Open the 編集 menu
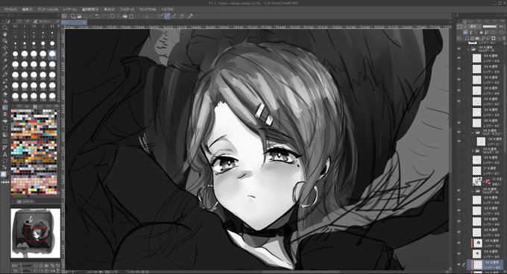Image resolution: width=507 pixels, height=274 pixels. [27, 10]
